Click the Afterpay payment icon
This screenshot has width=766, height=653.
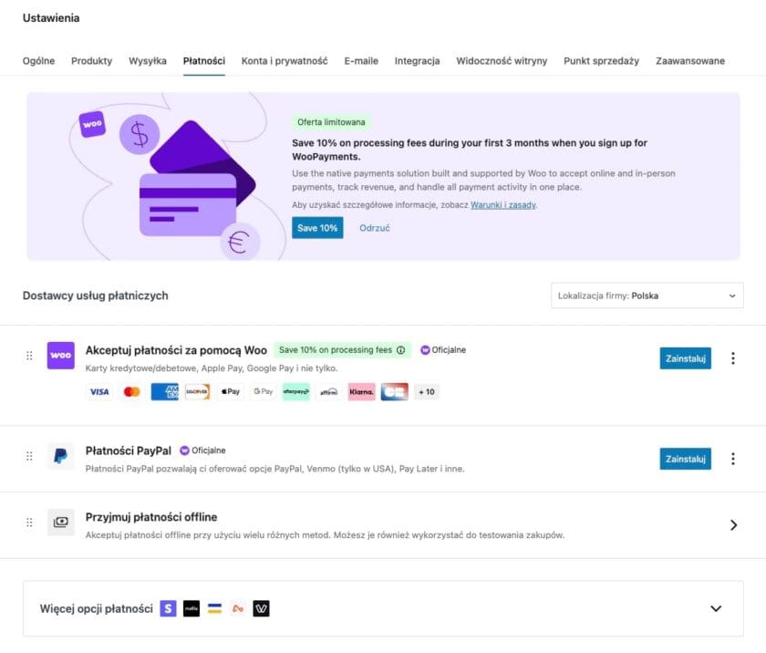[294, 391]
